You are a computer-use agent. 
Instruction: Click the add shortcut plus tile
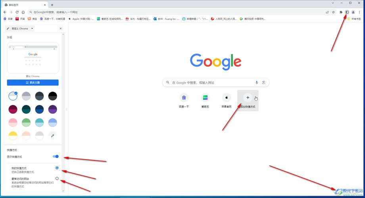[x=248, y=101]
